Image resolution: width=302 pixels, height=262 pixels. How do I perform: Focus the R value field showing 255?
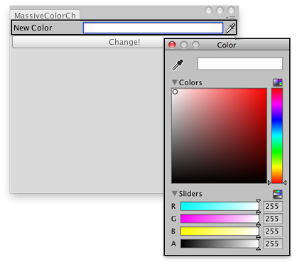(273, 206)
